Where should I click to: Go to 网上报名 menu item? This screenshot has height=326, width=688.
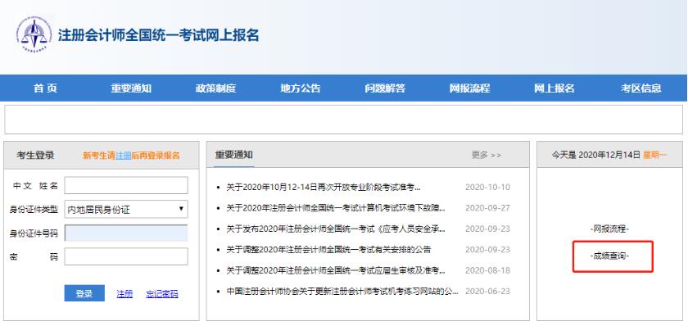554,88
